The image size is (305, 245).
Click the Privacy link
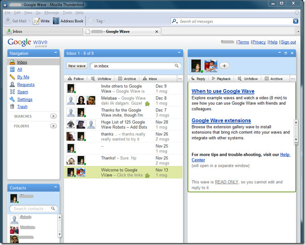pyautogui.click(x=259, y=42)
